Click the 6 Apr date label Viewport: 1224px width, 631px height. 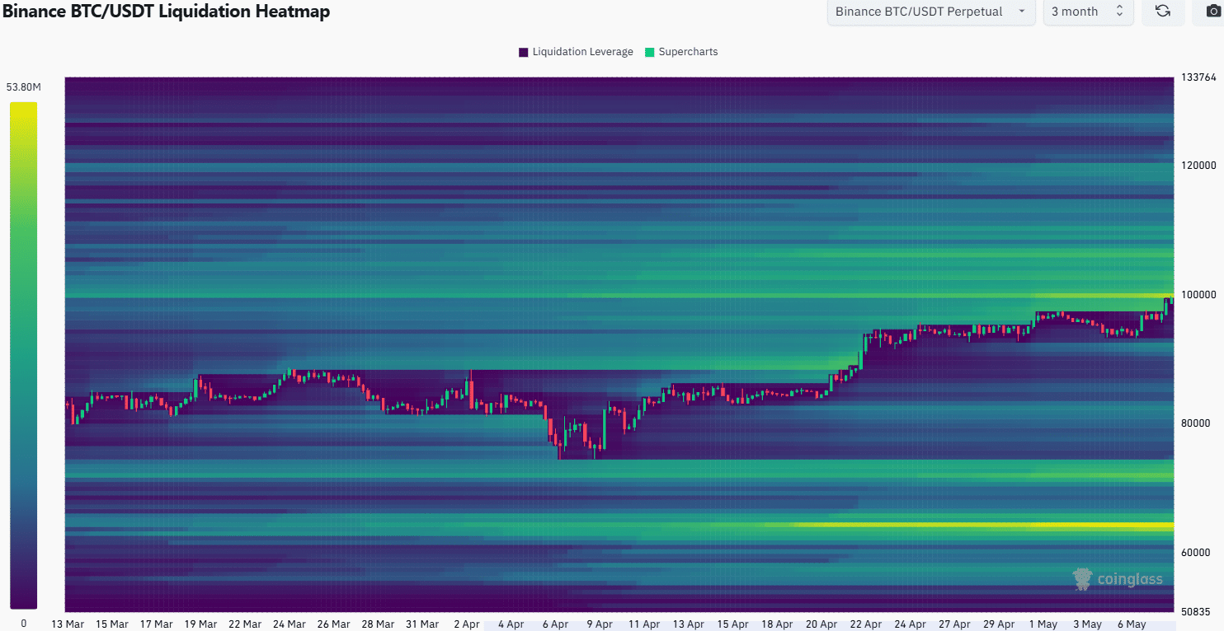(x=555, y=624)
